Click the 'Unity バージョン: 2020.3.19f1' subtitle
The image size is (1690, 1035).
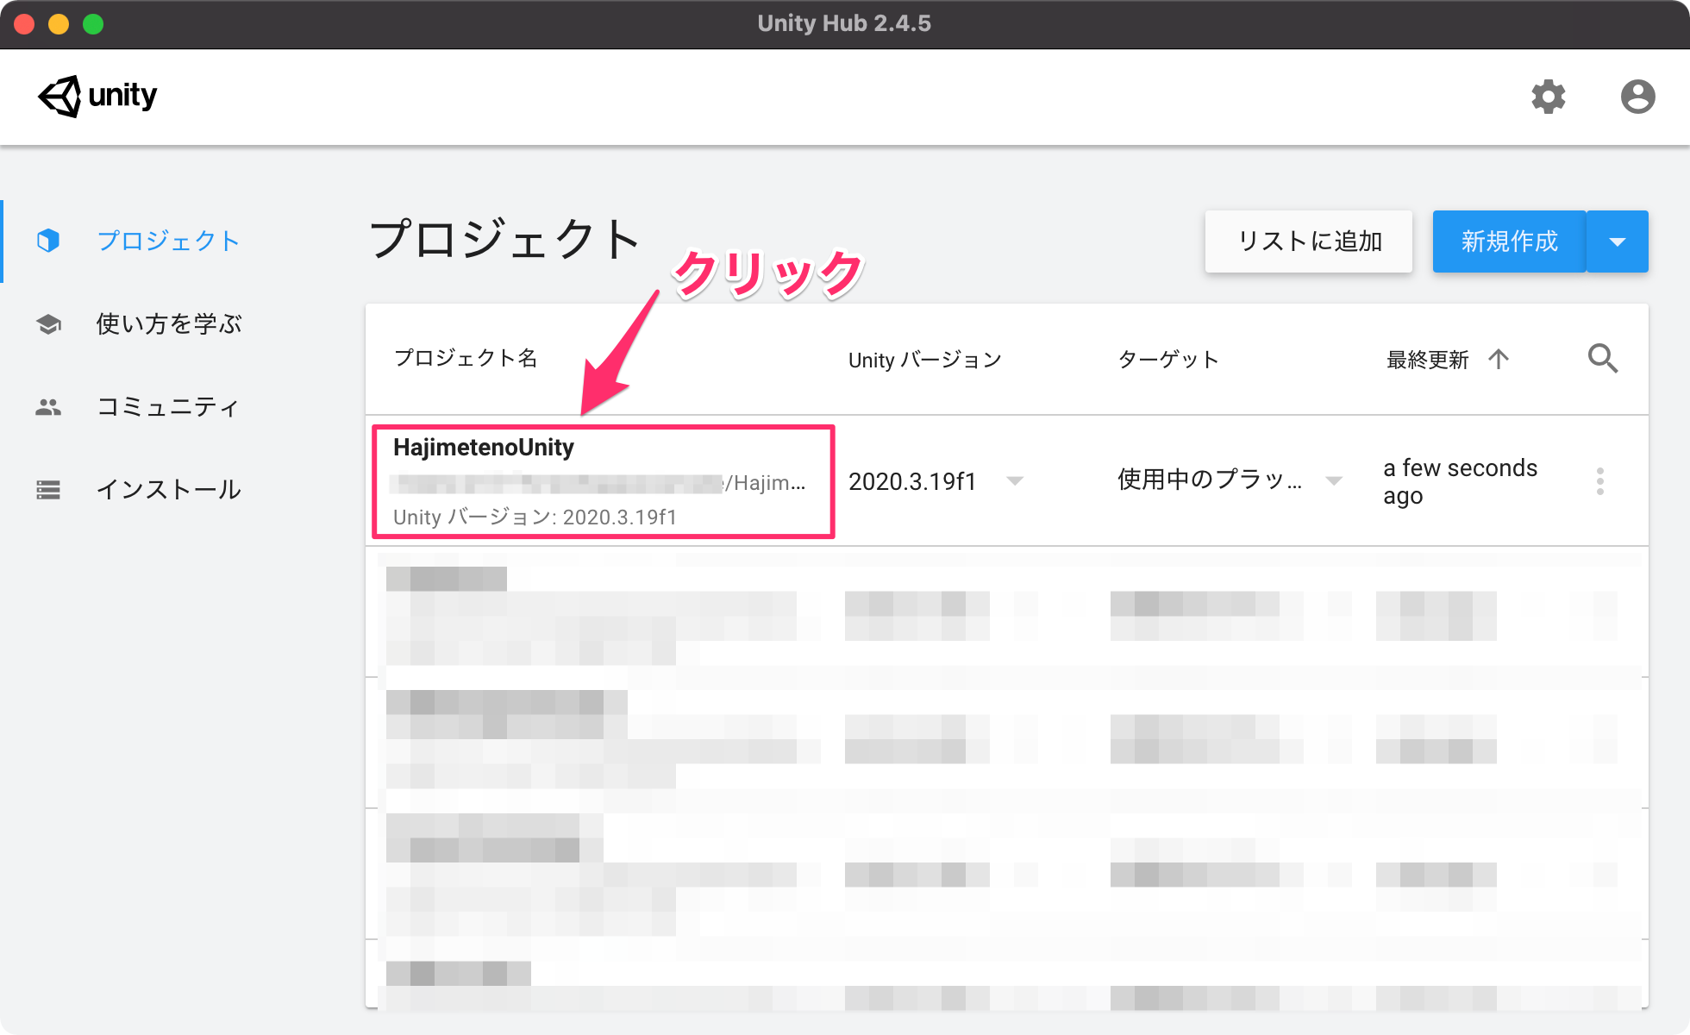click(535, 517)
